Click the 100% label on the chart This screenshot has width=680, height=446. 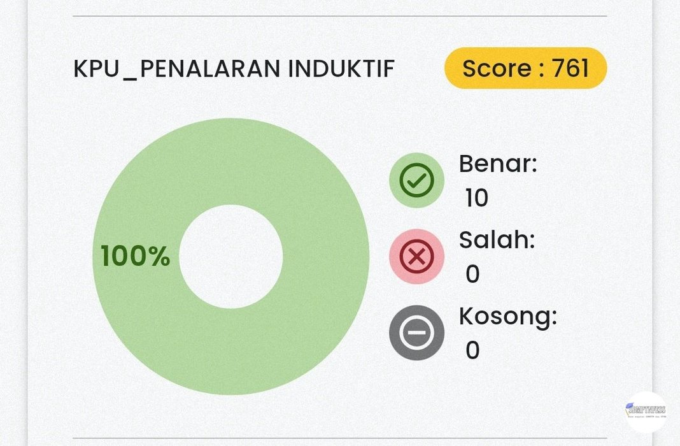click(135, 256)
